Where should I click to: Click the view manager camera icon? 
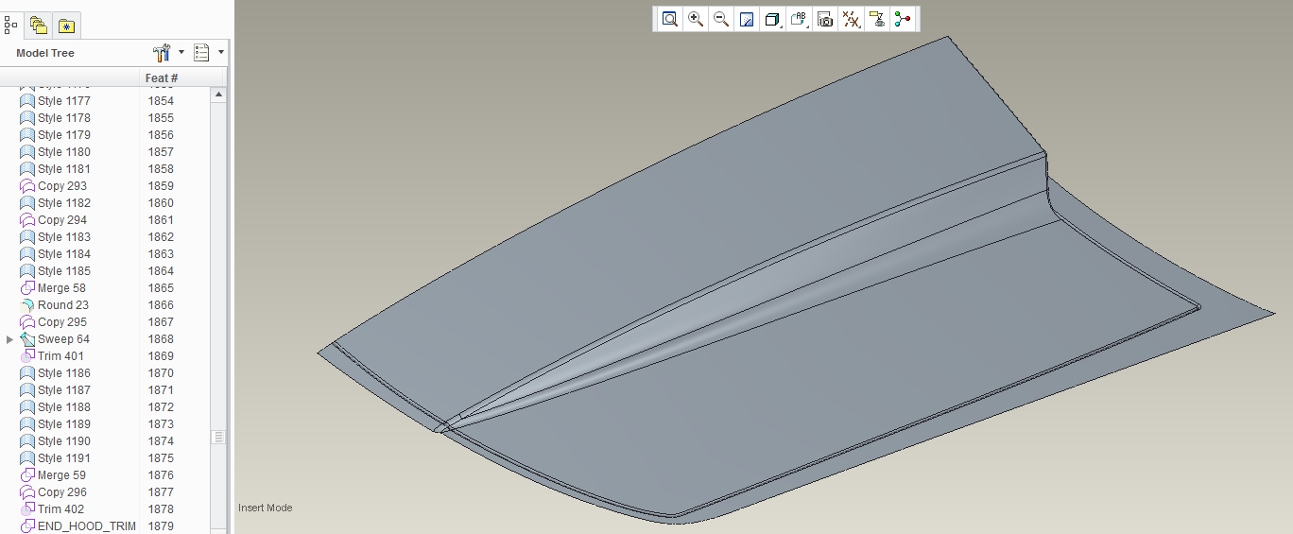click(825, 19)
